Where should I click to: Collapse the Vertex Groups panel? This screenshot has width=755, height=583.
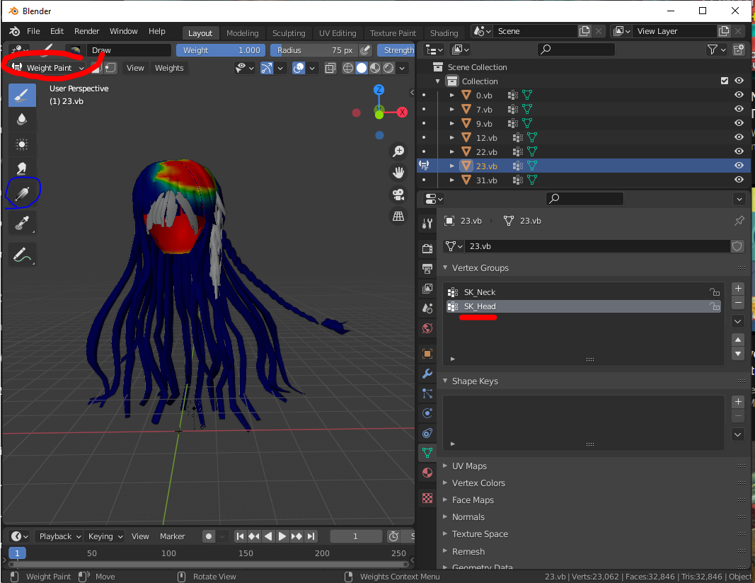[445, 267]
